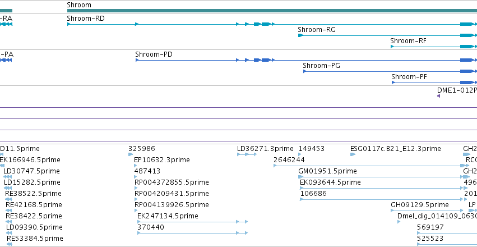
Task: Select the Shroom-RF transcript label
Action: click(x=408, y=41)
